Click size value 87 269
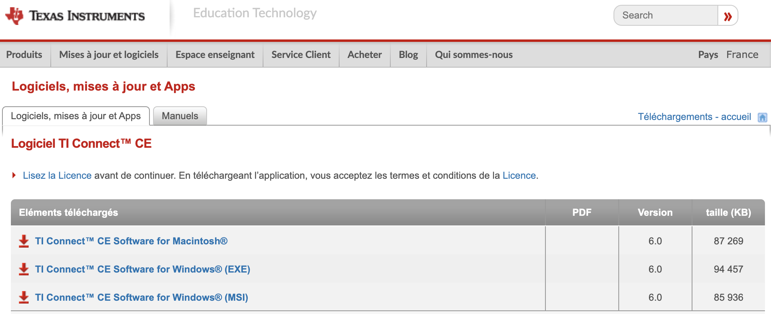 [x=728, y=241]
